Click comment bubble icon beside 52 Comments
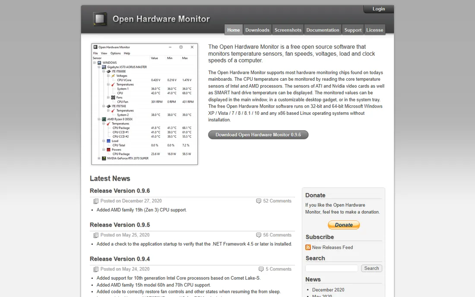The image size is (475, 297). coord(258,201)
